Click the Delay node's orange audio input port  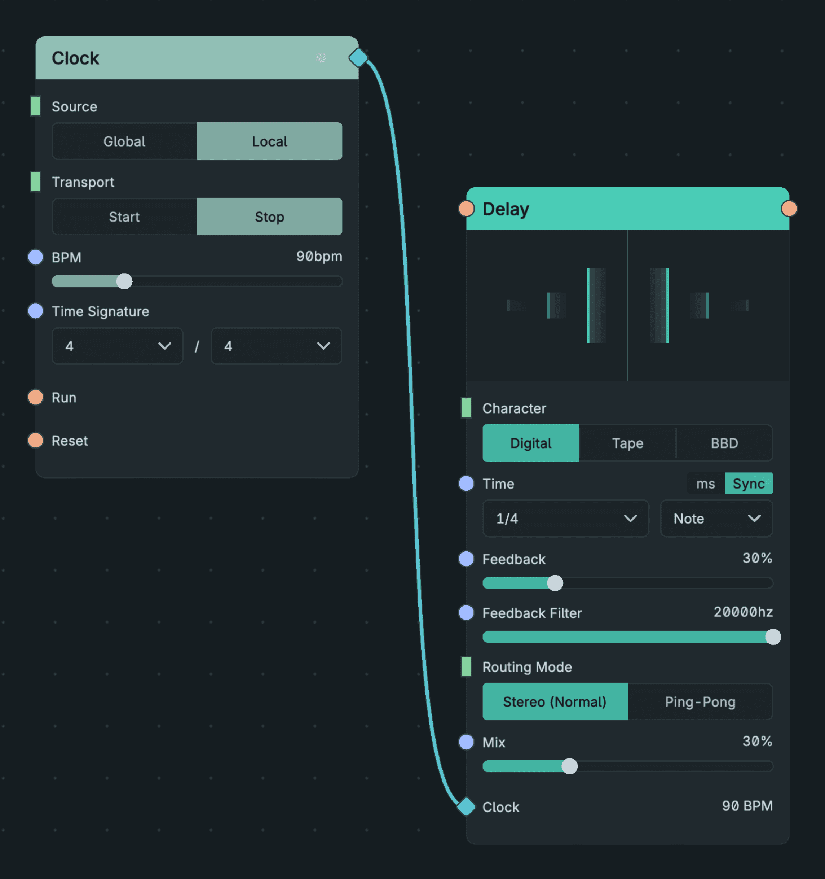tap(466, 208)
